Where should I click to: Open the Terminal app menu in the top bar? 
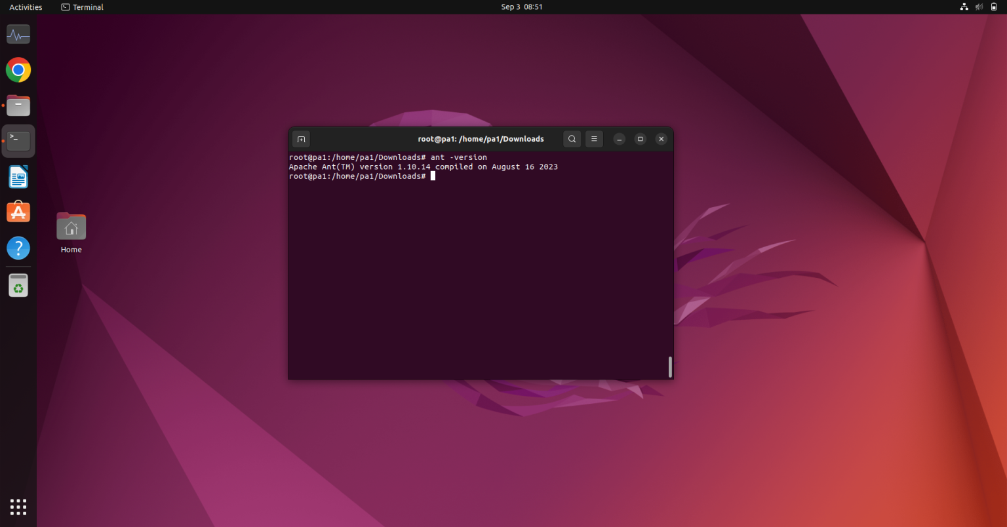click(x=82, y=7)
